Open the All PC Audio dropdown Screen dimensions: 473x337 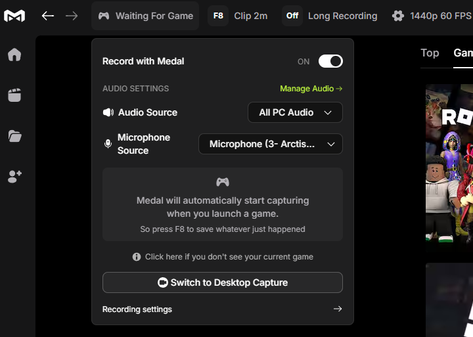(x=295, y=112)
